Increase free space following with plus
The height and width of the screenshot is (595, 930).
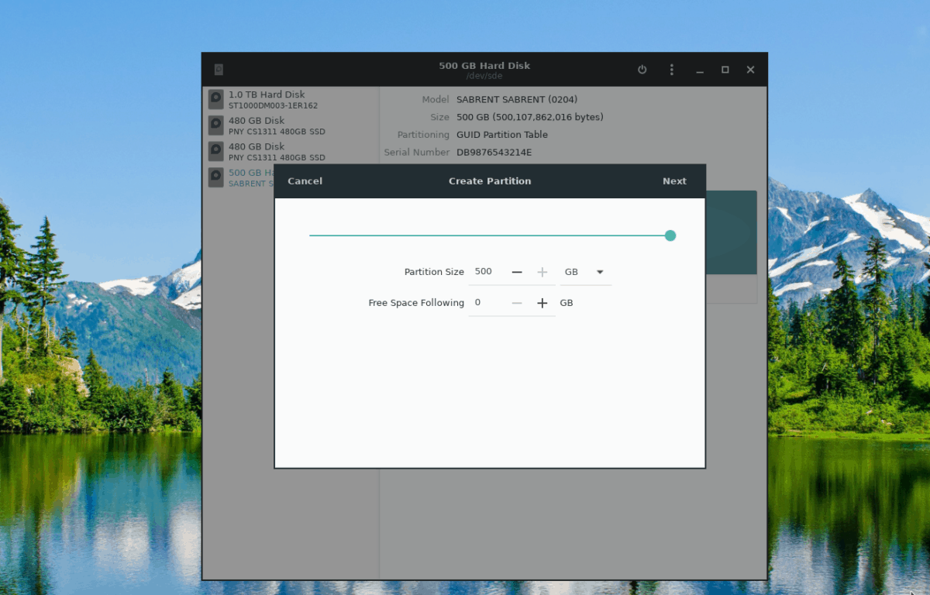(x=542, y=303)
